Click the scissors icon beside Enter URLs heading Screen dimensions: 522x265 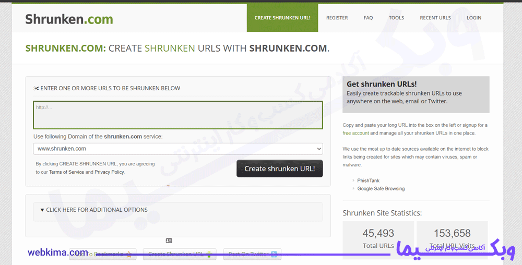click(x=37, y=89)
